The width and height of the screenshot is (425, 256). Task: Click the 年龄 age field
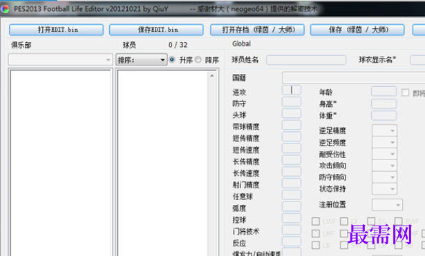click(384, 92)
